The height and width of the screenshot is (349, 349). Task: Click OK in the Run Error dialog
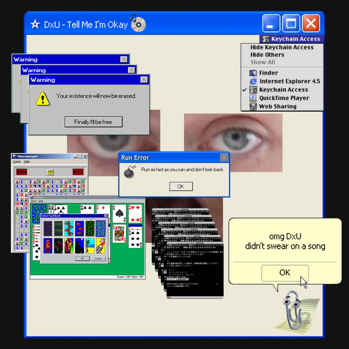180,186
